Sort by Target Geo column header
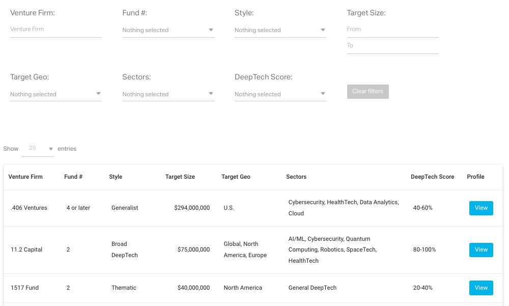 [236, 177]
